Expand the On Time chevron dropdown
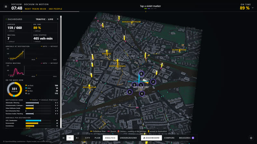This screenshot has height=144, width=257. point(253,8)
